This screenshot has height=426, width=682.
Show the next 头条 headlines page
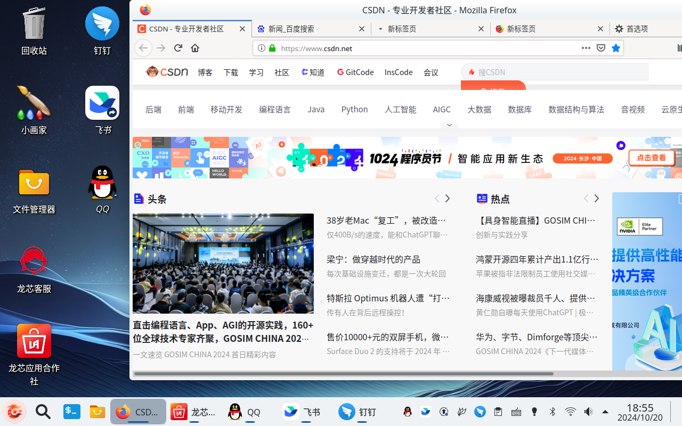[x=448, y=198]
